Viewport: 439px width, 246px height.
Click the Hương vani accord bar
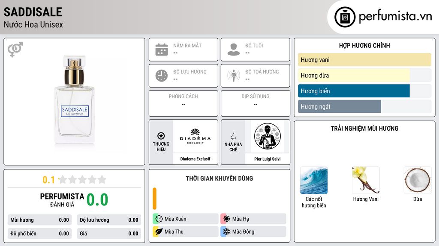tap(364, 60)
